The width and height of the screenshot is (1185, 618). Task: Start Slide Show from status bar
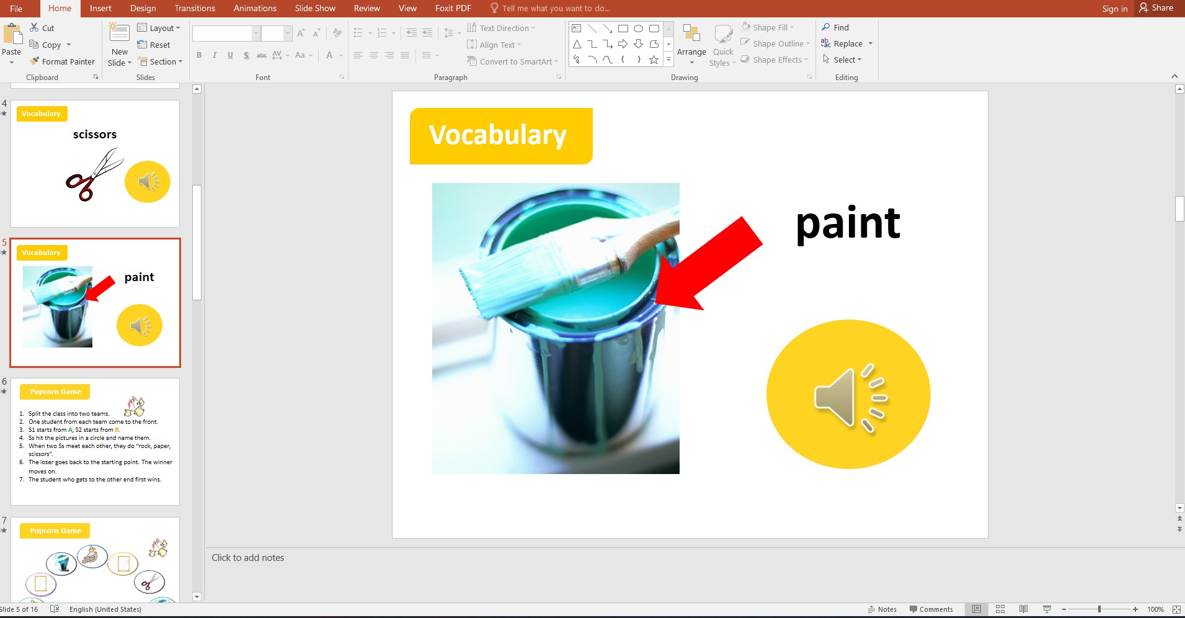(1047, 609)
